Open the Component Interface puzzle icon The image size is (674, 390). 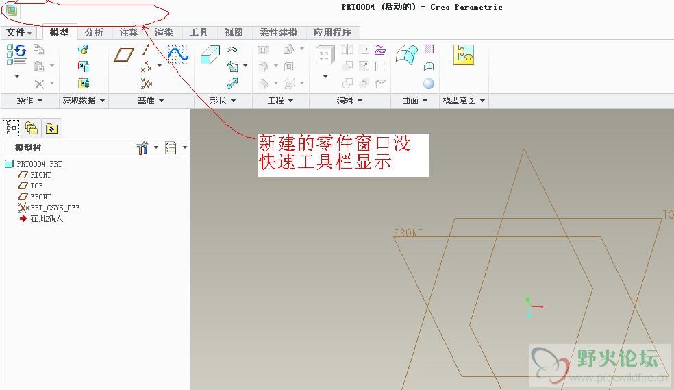pos(463,55)
